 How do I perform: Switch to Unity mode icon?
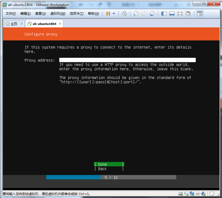[x=188, y=14]
